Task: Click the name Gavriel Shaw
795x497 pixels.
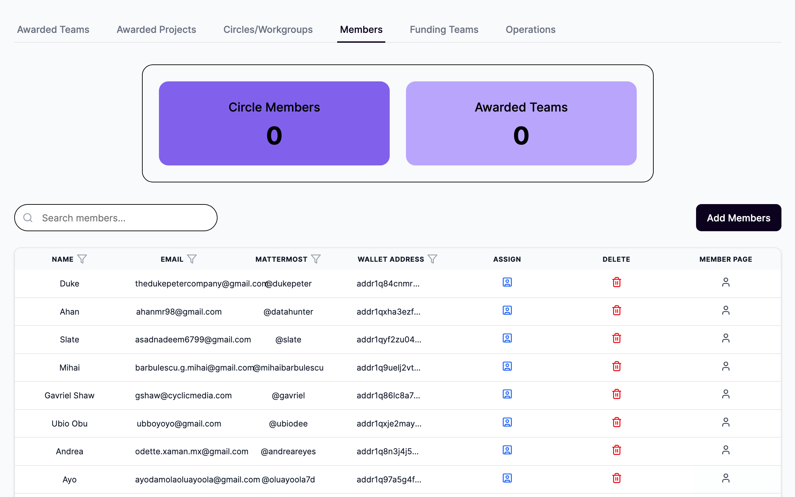Action: 69,395
